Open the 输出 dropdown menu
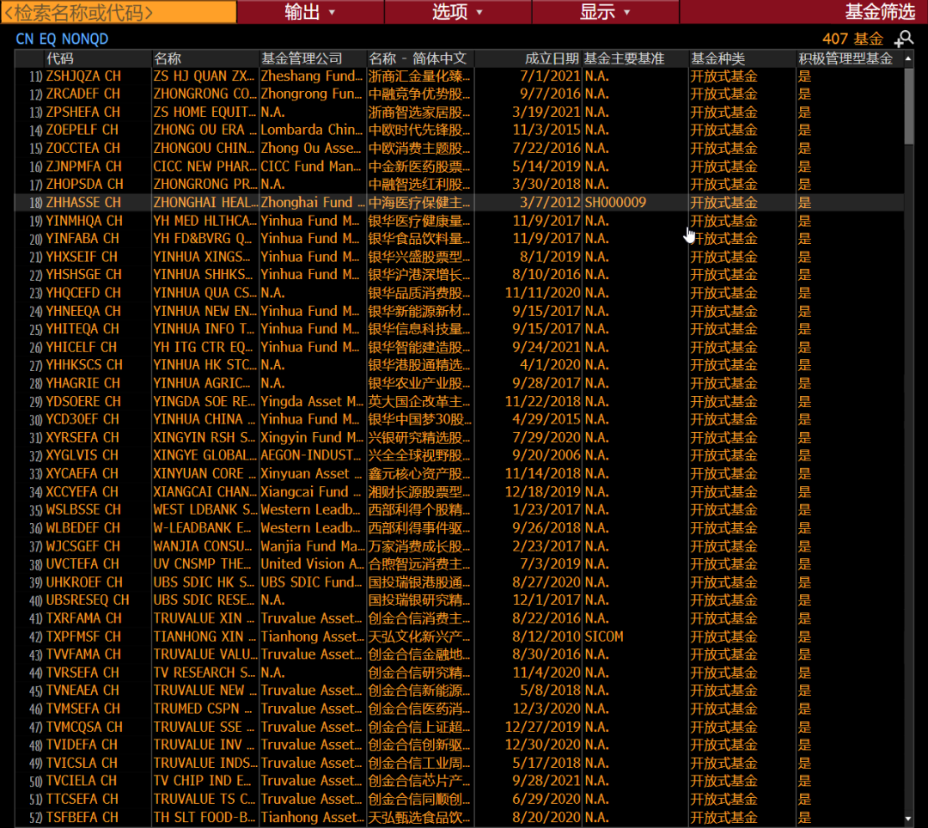928x828 pixels. (x=310, y=12)
